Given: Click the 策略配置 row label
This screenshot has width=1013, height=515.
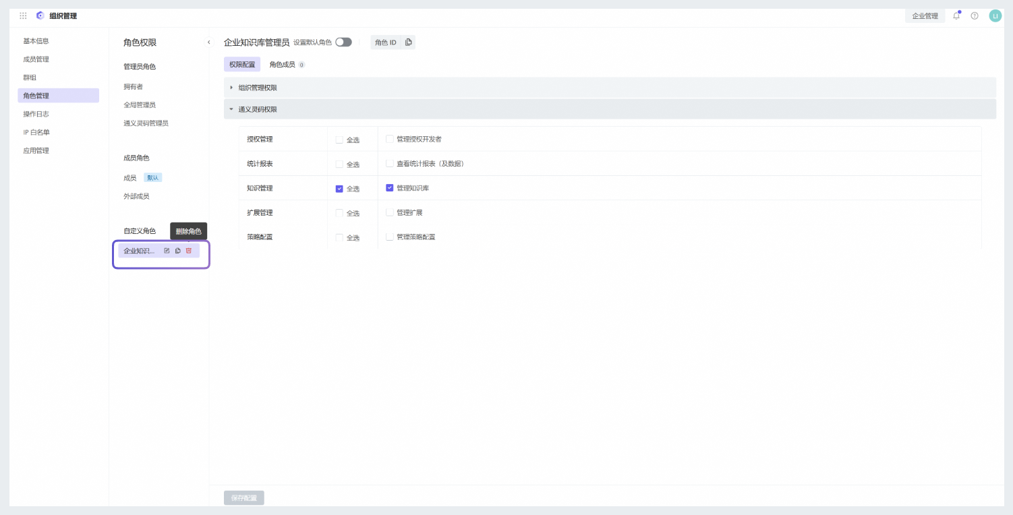Looking at the screenshot, I should (260, 237).
